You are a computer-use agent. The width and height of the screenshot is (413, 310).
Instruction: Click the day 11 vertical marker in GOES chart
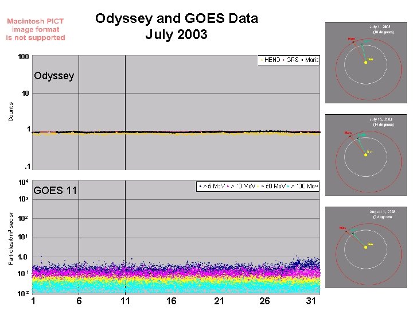tap(125, 237)
